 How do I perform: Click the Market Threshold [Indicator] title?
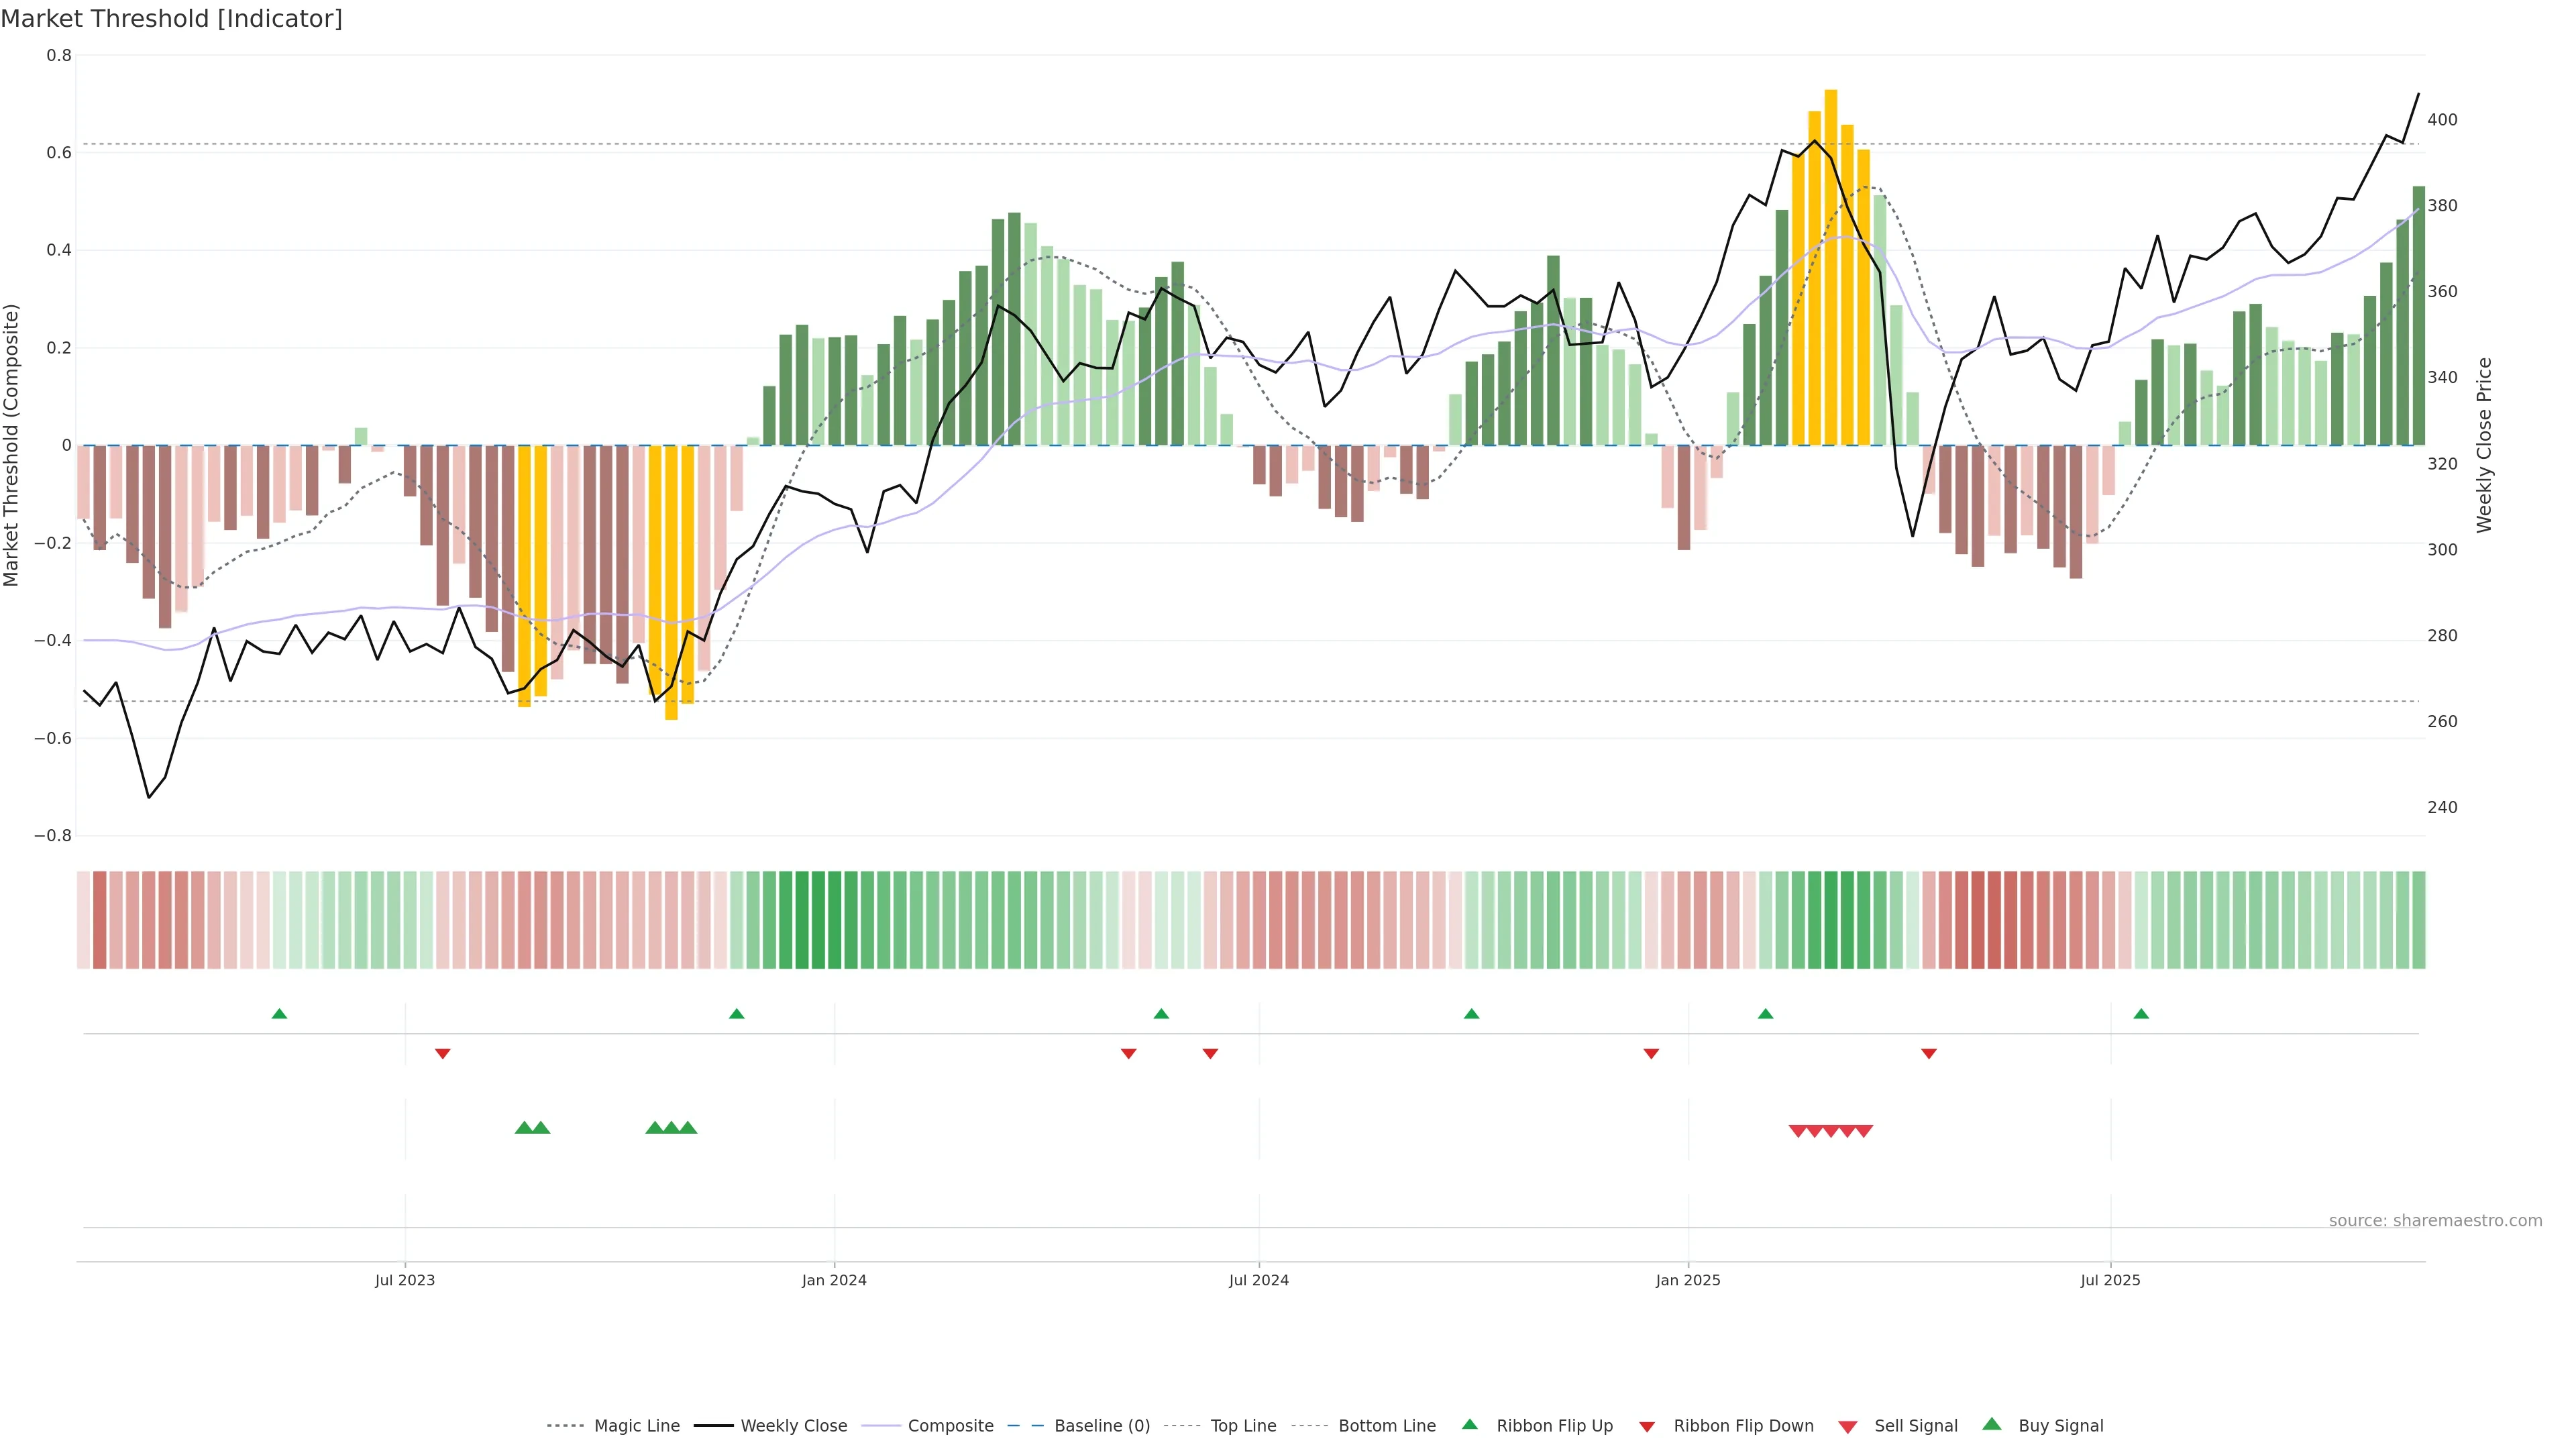(x=171, y=19)
